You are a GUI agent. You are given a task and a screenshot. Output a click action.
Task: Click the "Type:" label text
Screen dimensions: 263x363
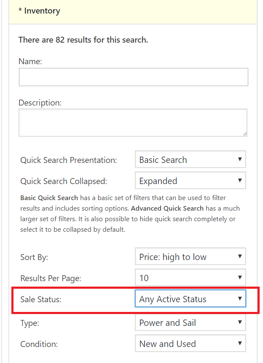click(x=30, y=323)
